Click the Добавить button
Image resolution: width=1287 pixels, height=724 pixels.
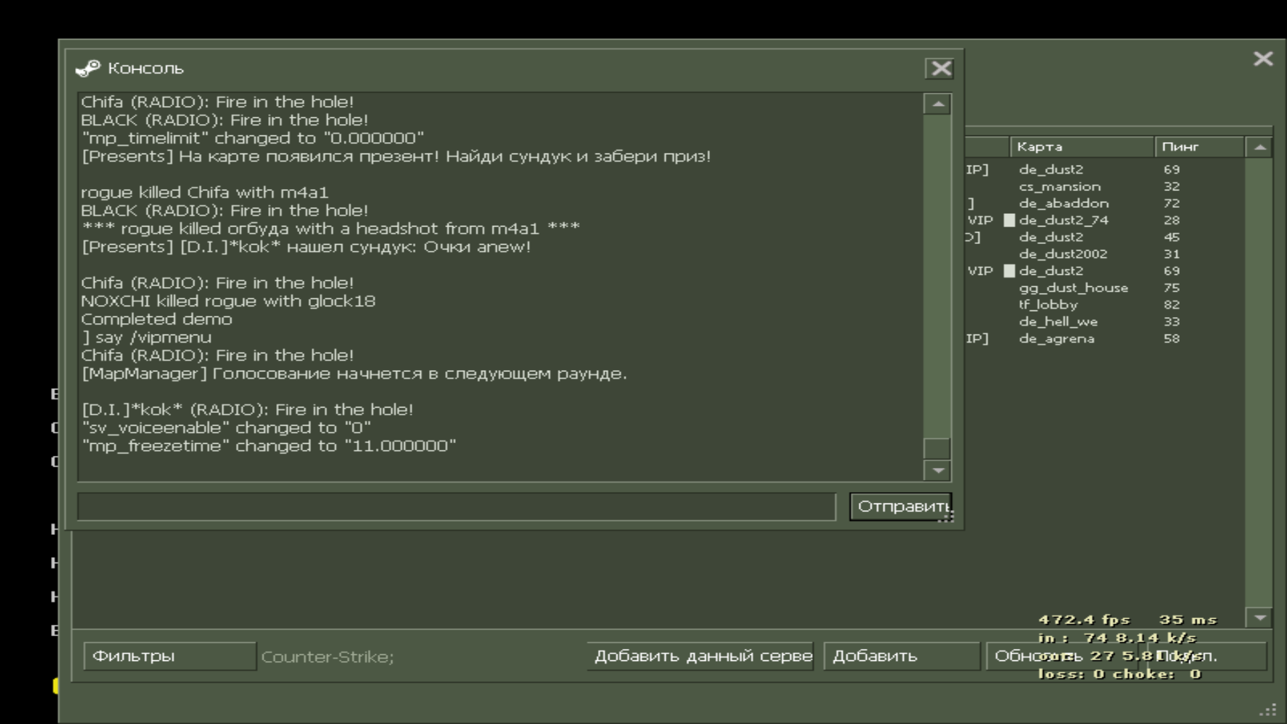tap(900, 656)
